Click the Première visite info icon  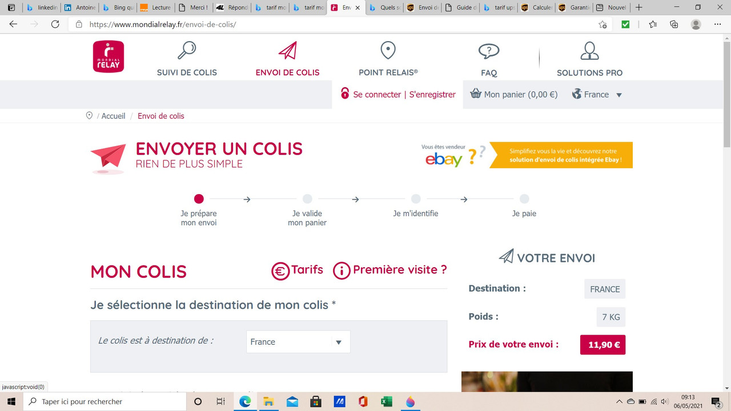(x=342, y=271)
